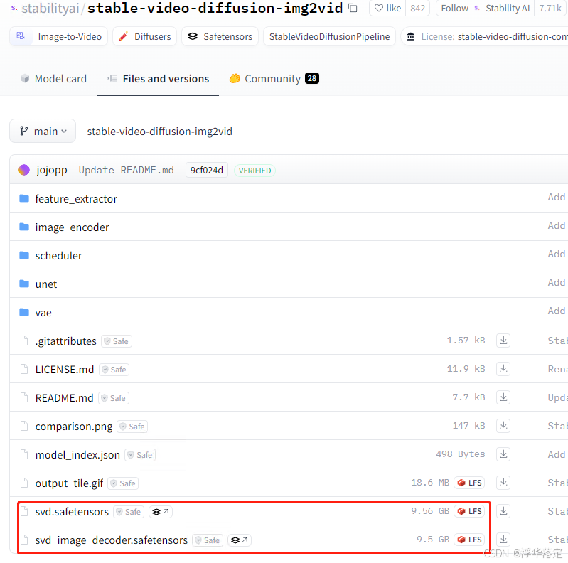The image size is (568, 563).
Task: Download the model_index.json file
Action: point(503,454)
